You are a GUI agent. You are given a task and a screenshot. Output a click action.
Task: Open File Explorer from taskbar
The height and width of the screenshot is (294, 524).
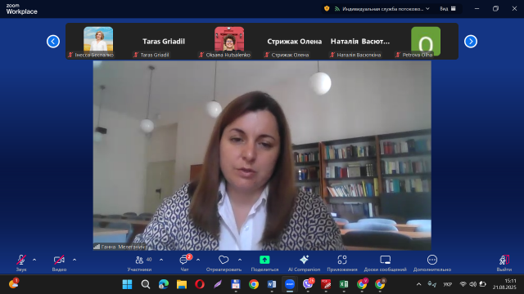tap(182, 284)
